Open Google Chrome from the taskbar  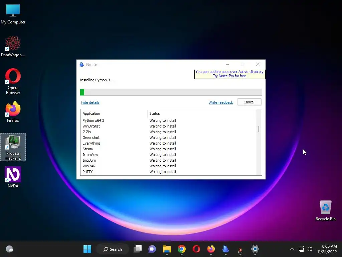tap(181, 249)
